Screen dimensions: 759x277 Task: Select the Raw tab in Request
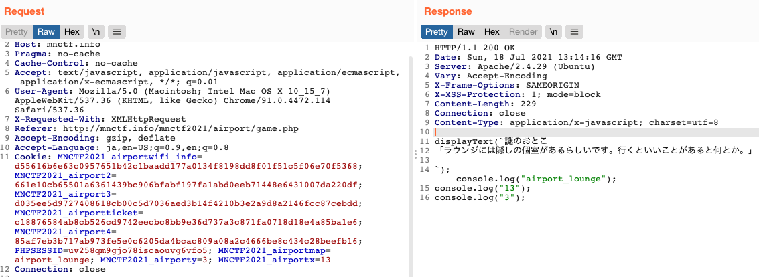click(x=46, y=32)
